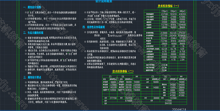
Task: Select the 430310 cell in table one
Action: coord(182,14)
